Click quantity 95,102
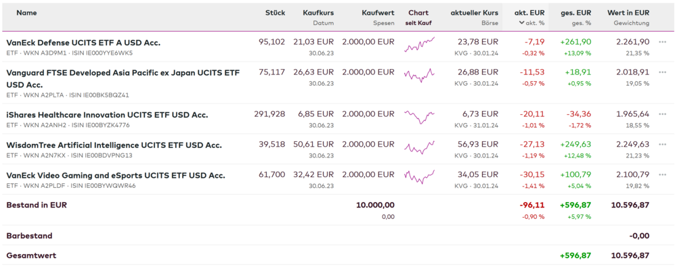This screenshot has width=677, height=267. (272, 43)
